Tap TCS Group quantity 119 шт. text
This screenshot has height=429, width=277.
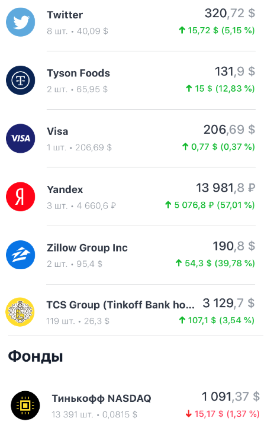click(60, 321)
